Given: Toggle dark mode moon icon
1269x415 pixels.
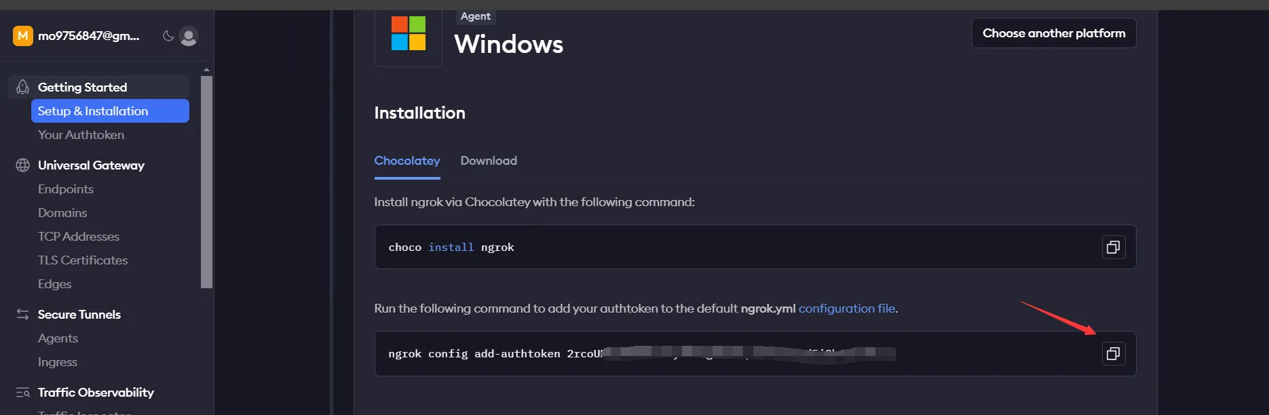Looking at the screenshot, I should (x=168, y=36).
